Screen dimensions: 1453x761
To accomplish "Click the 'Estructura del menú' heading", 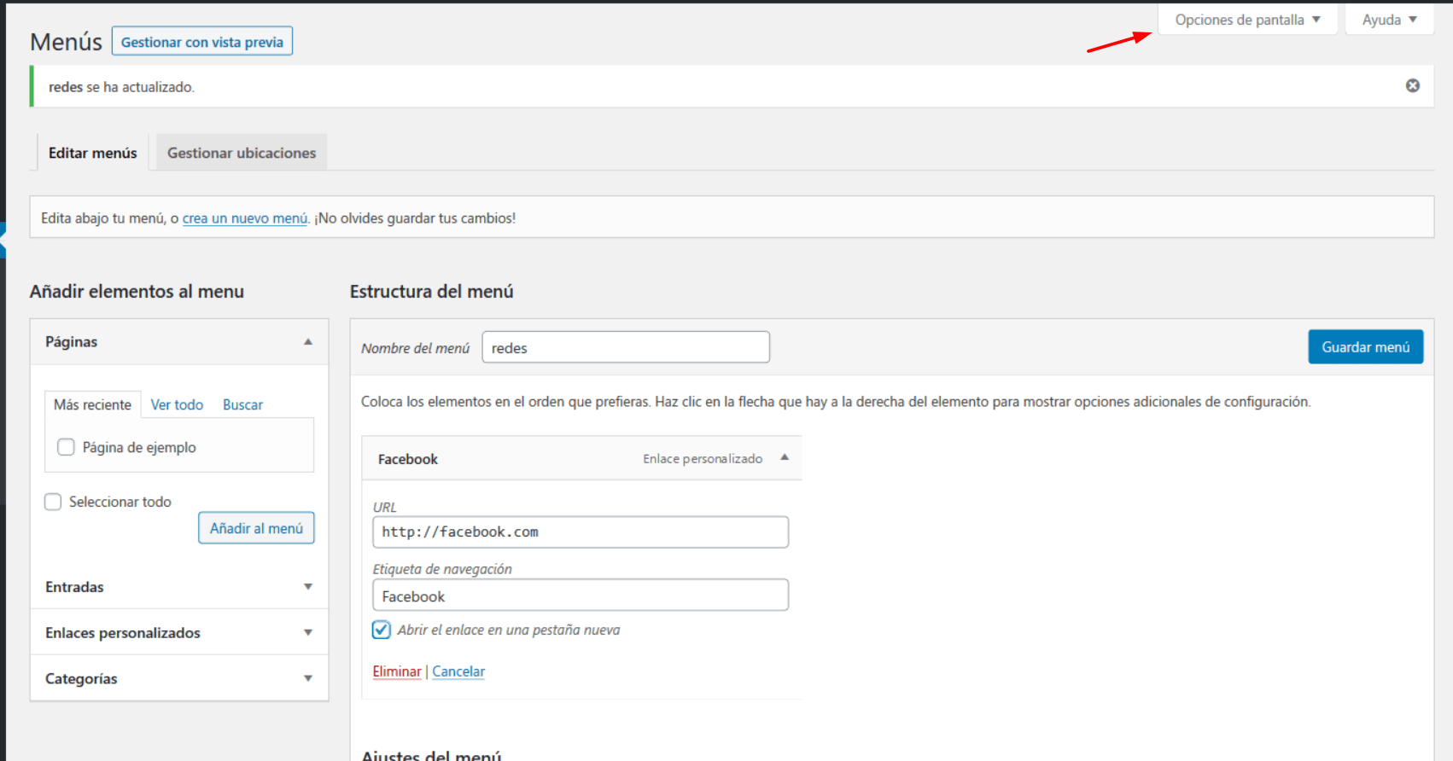I will [x=431, y=292].
